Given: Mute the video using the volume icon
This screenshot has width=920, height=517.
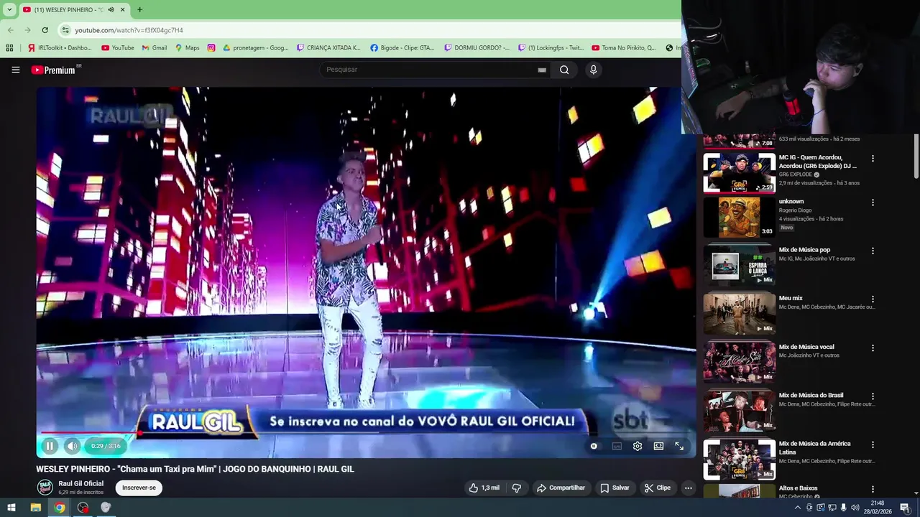Looking at the screenshot, I should tap(72, 446).
